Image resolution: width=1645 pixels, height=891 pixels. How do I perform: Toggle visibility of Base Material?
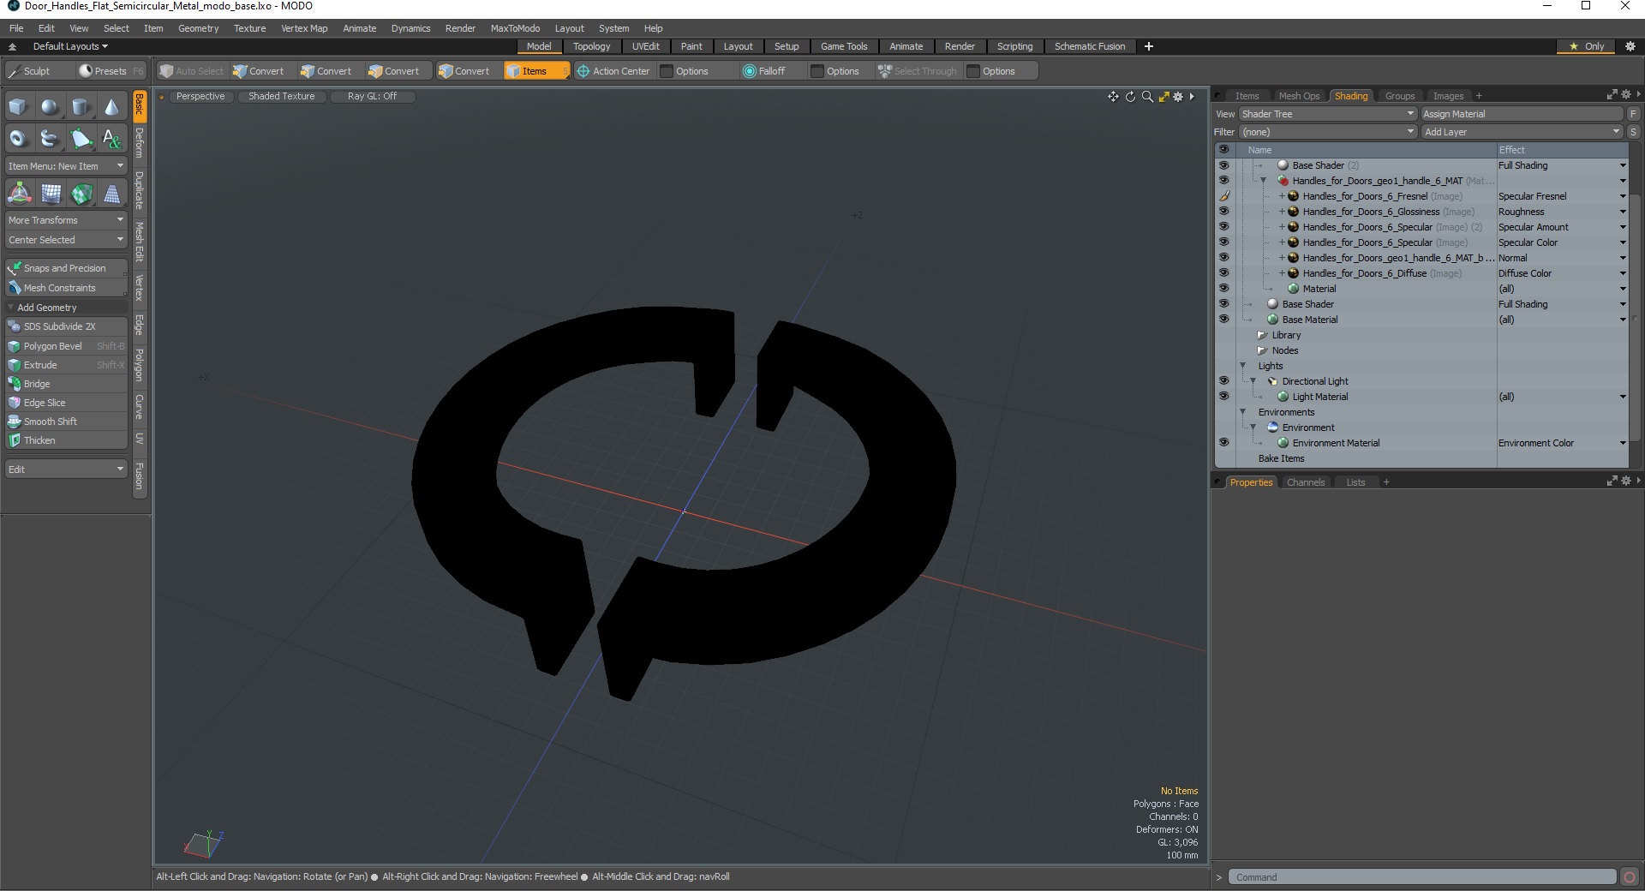pos(1223,320)
